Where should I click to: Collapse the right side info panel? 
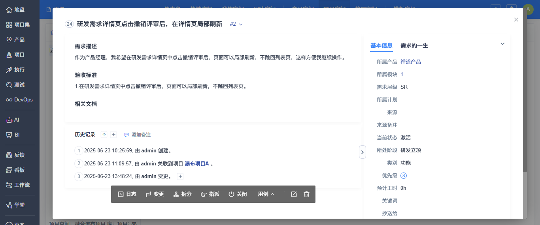tap(363, 152)
